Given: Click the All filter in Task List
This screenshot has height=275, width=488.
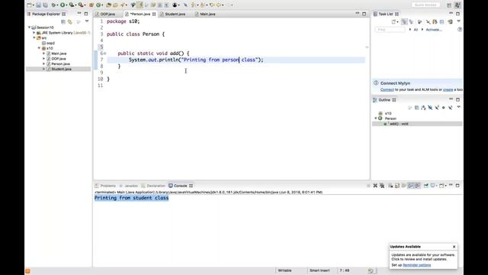Looking at the screenshot, I should 416,30.
